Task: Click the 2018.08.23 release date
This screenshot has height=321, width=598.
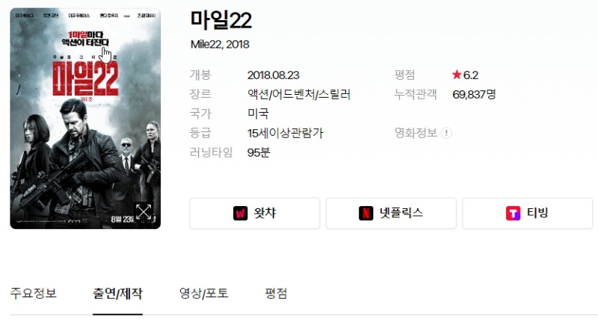Action: [x=273, y=75]
